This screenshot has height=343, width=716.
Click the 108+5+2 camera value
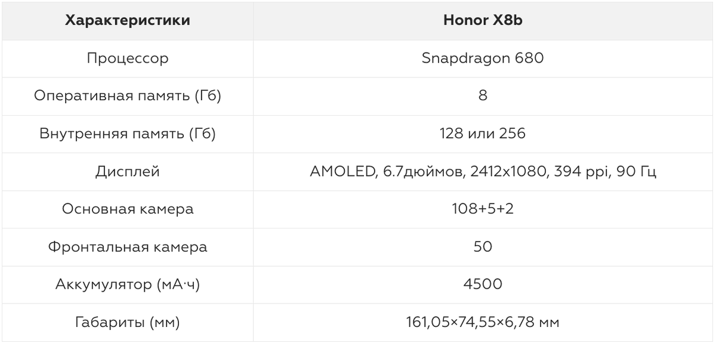click(483, 209)
